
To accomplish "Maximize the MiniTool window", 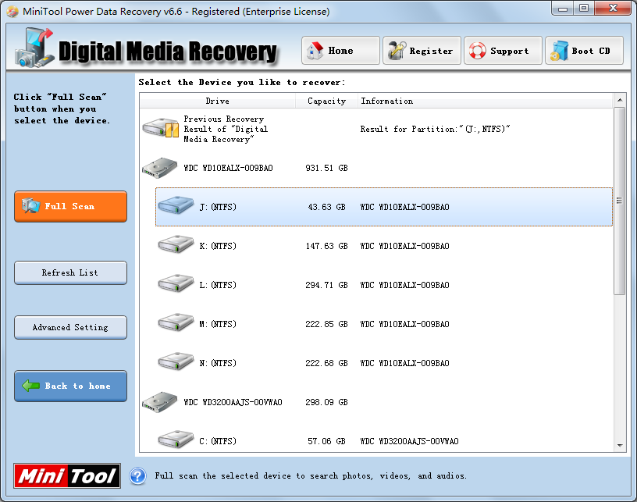I will [584, 8].
